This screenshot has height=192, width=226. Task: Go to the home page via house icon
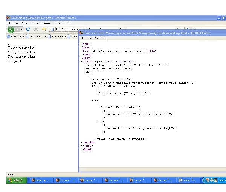click(x=44, y=29)
